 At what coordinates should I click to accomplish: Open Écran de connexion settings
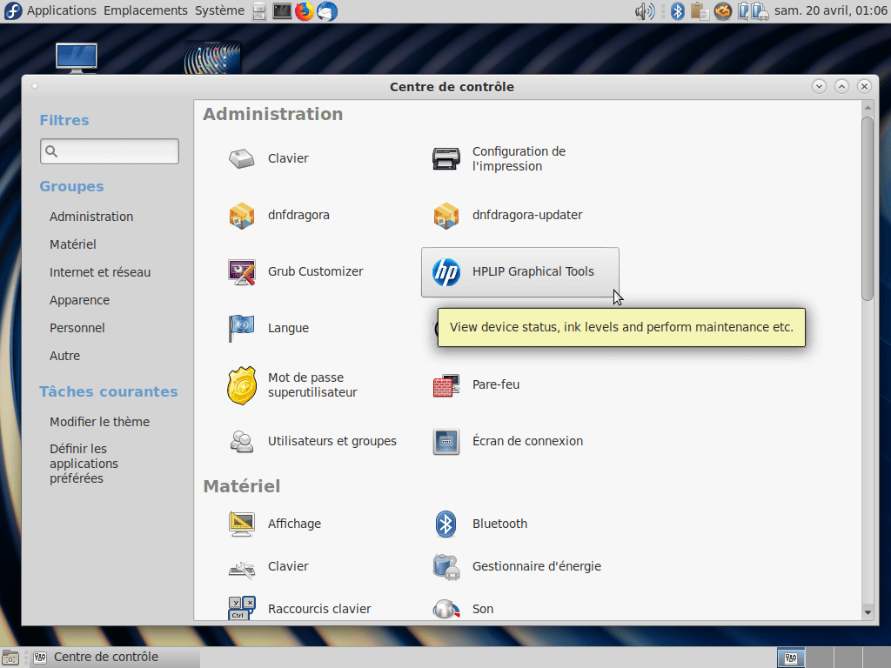click(x=507, y=441)
